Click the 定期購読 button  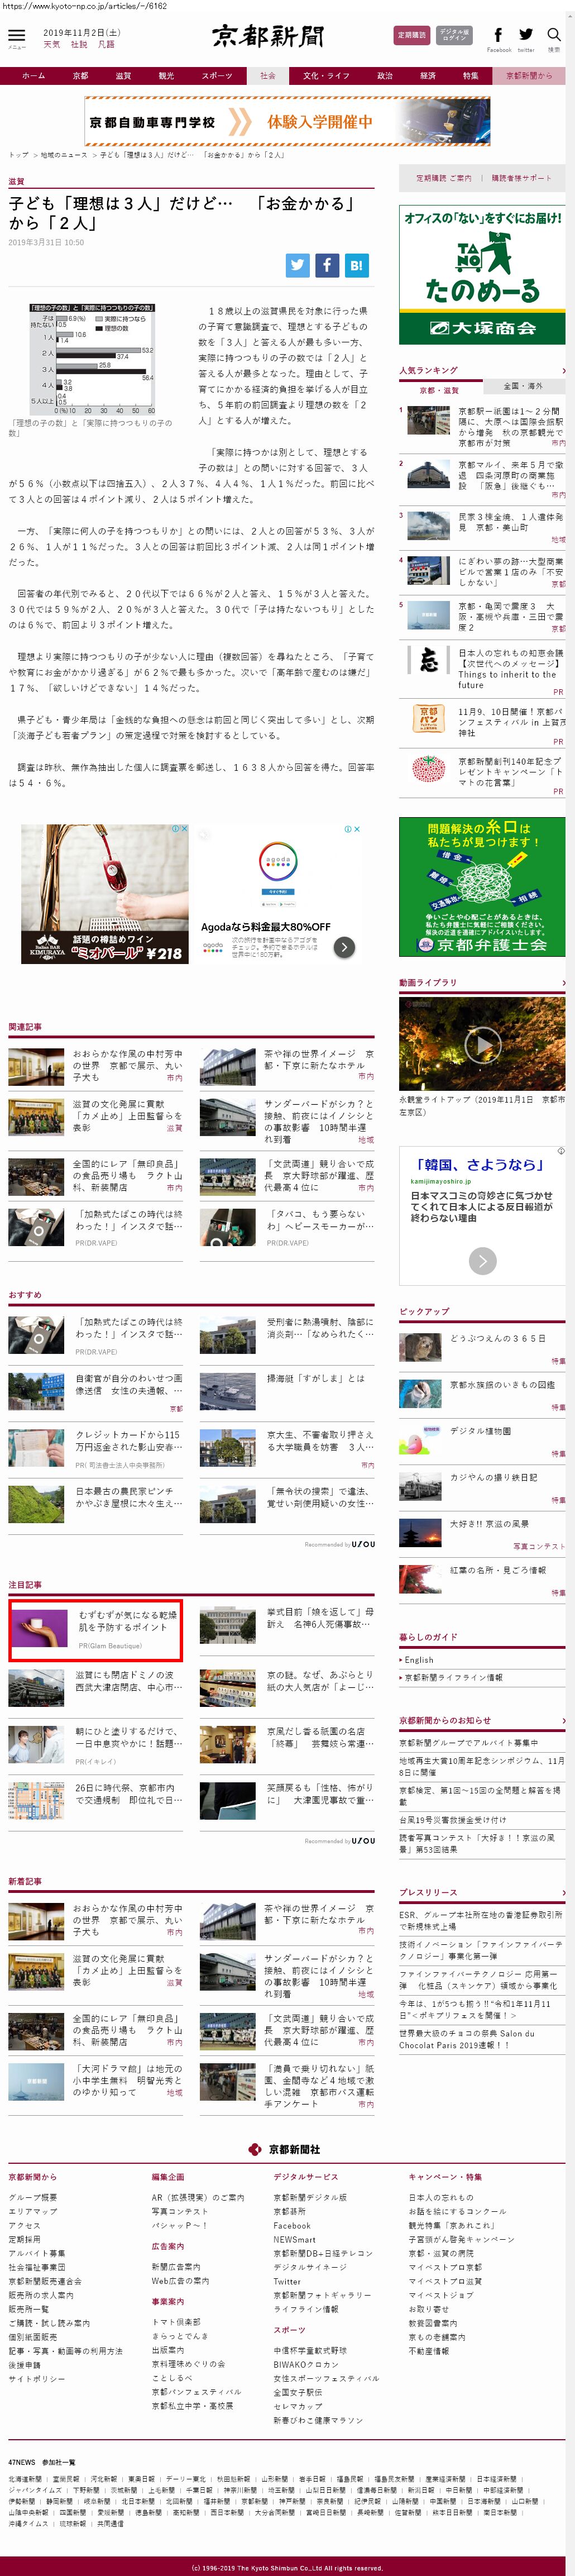pos(412,35)
